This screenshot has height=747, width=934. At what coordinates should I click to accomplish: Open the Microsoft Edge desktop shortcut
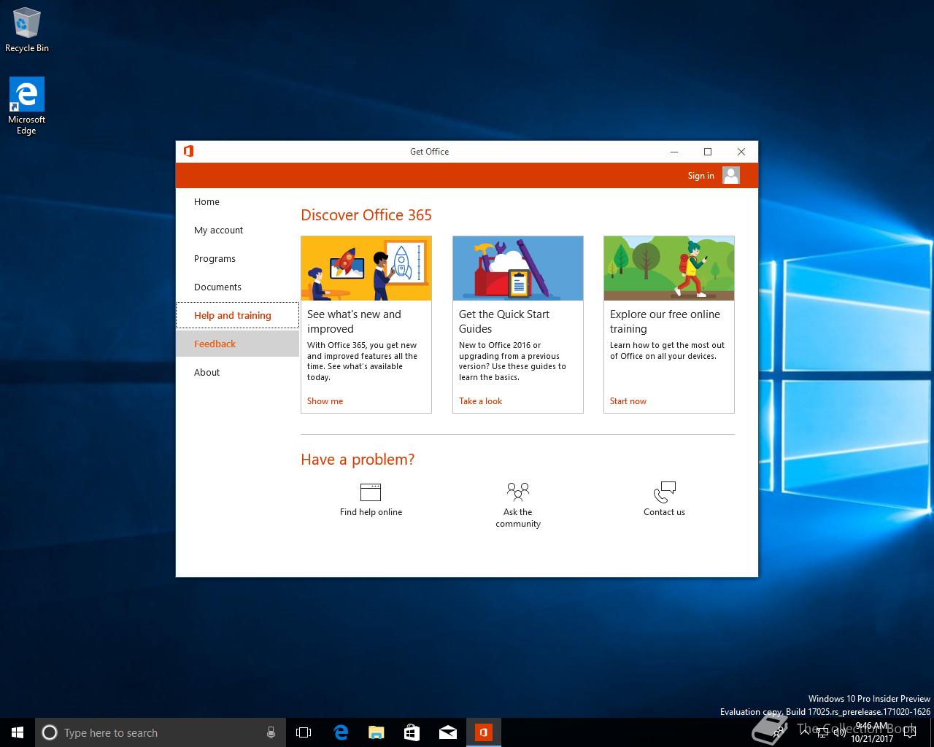[x=27, y=107]
